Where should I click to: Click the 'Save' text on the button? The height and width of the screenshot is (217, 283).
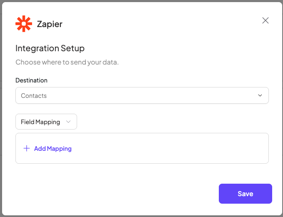pyautogui.click(x=245, y=194)
